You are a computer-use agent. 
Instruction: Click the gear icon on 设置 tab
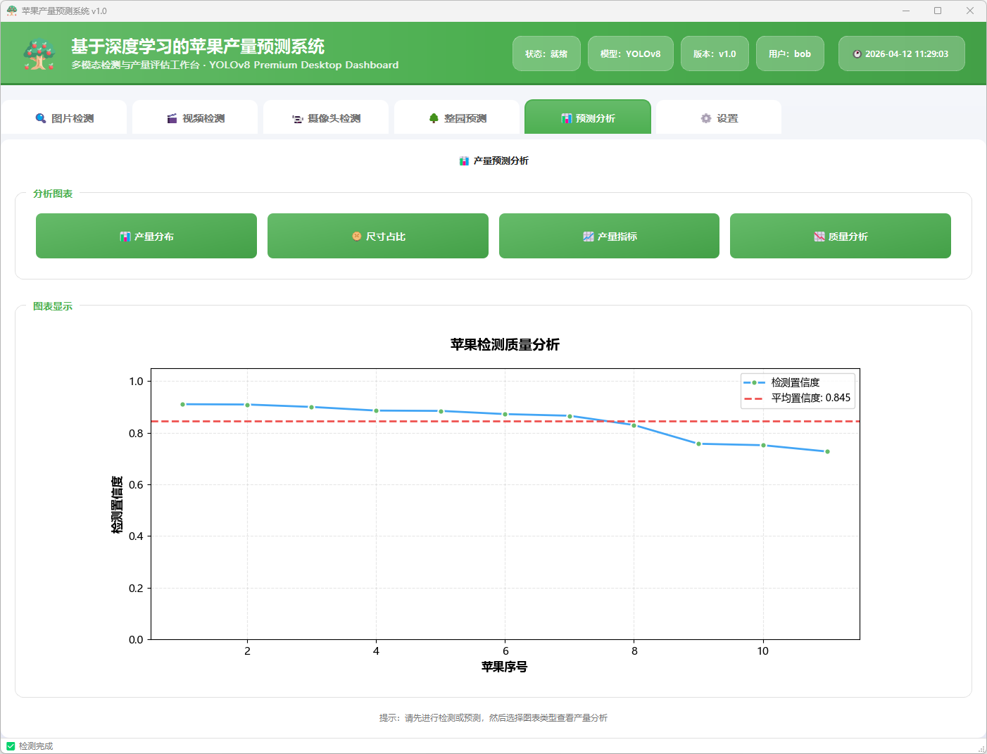[706, 118]
